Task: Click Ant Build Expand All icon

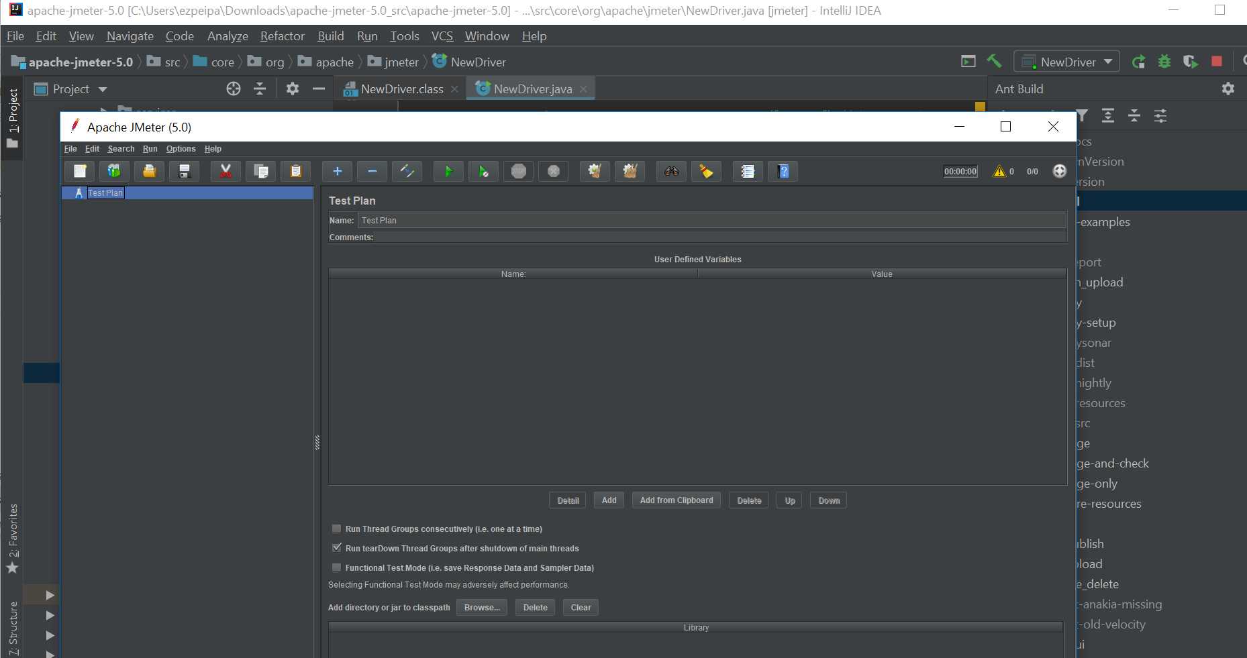Action: click(x=1108, y=116)
